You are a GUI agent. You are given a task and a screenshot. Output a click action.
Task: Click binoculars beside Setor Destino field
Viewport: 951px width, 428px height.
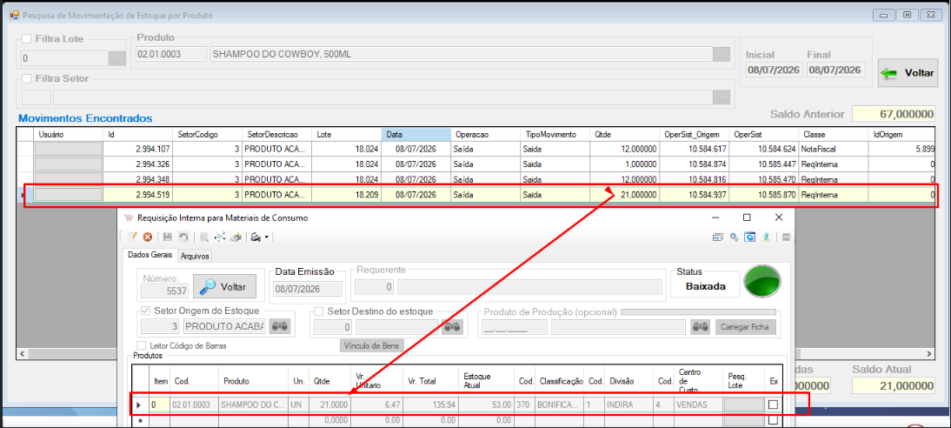(452, 327)
